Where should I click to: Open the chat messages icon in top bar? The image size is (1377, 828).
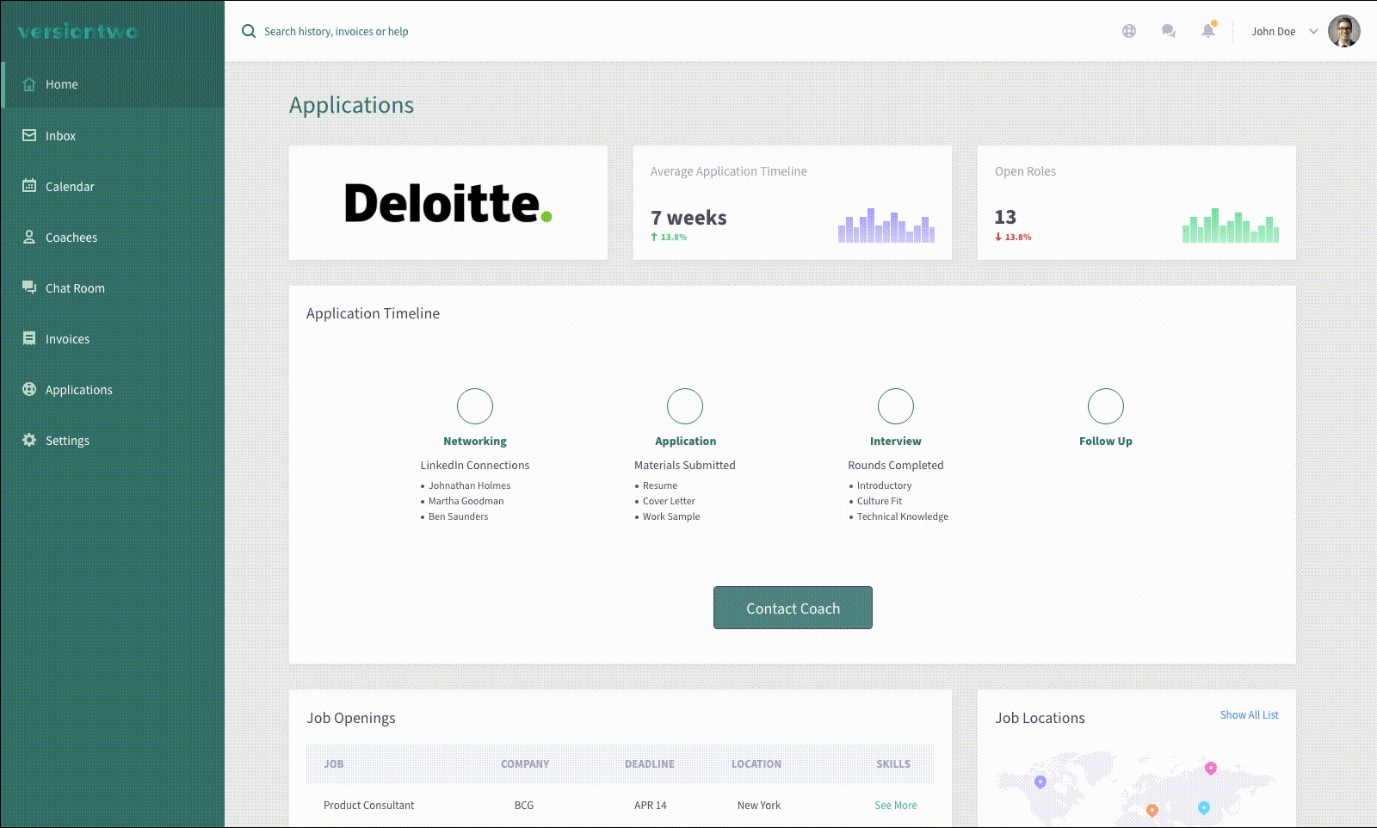tap(1169, 31)
